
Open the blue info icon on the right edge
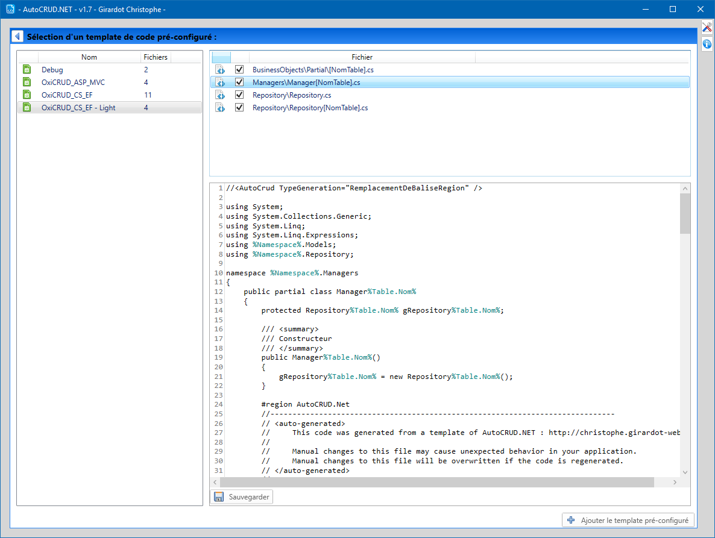(x=707, y=44)
